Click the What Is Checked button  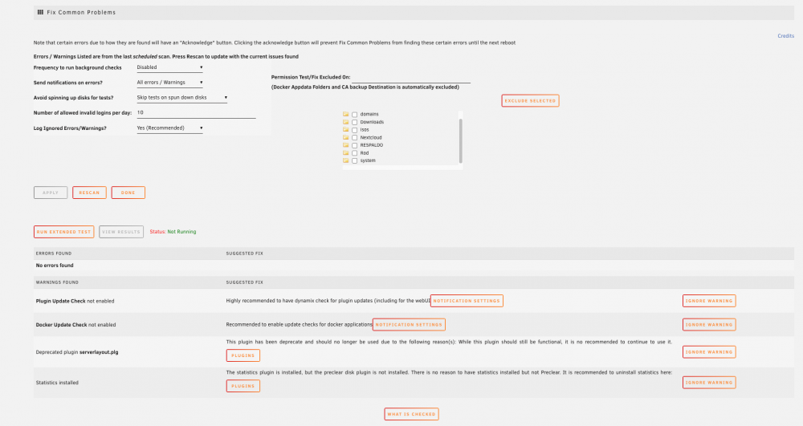[x=411, y=414]
